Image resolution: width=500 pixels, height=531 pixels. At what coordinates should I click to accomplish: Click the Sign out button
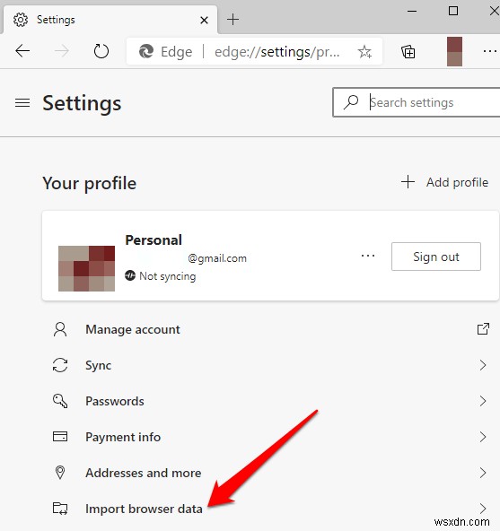(436, 257)
